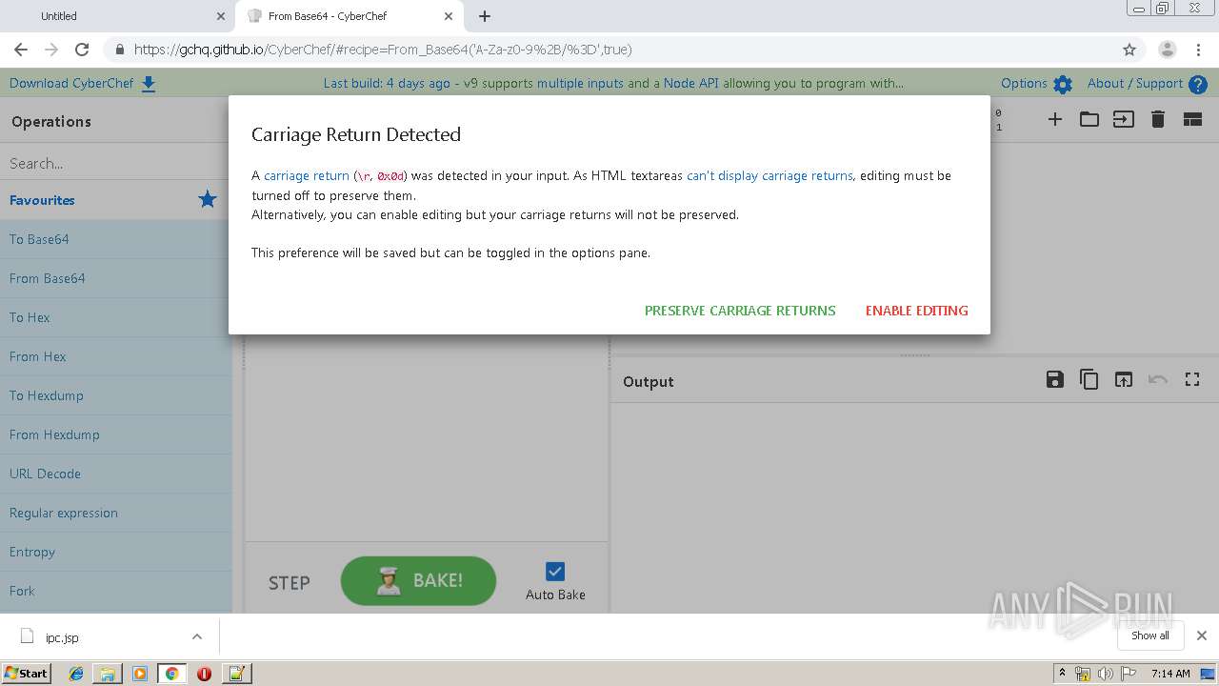Open media player taskbar icon
This screenshot has width=1219, height=686.
tap(140, 674)
